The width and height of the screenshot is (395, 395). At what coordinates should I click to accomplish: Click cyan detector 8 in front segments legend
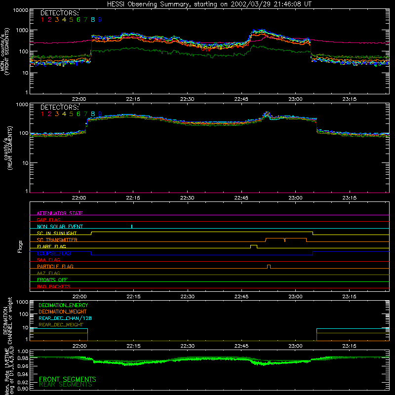tap(93, 20)
